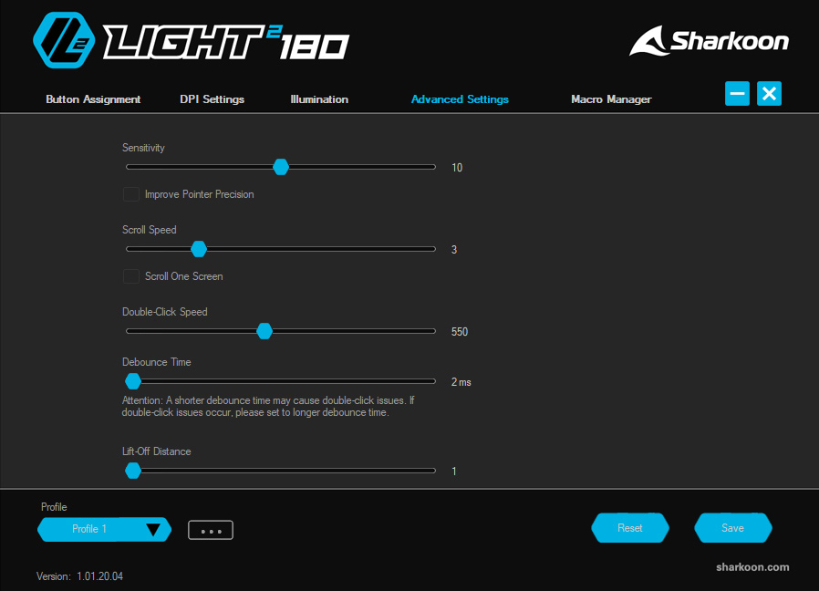This screenshot has width=819, height=591.
Task: Toggle the Scroll One Screen checkbox
Action: pos(131,276)
